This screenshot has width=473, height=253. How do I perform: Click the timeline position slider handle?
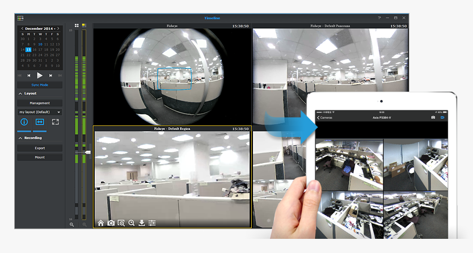[x=87, y=152]
